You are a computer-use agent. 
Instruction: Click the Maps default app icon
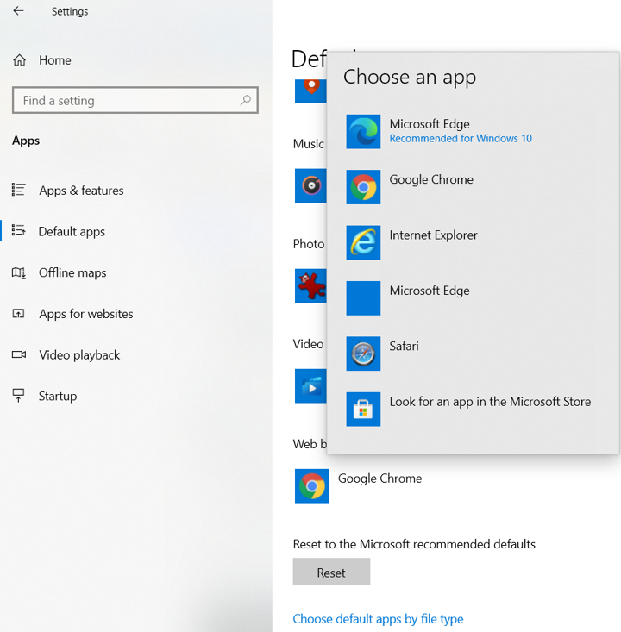(x=310, y=91)
